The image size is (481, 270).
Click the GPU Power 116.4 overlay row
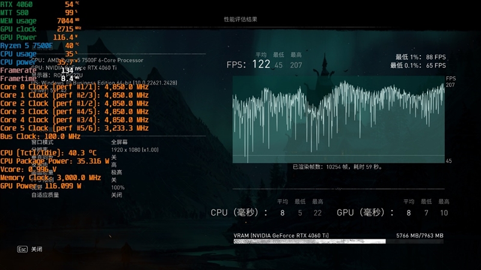(x=39, y=37)
